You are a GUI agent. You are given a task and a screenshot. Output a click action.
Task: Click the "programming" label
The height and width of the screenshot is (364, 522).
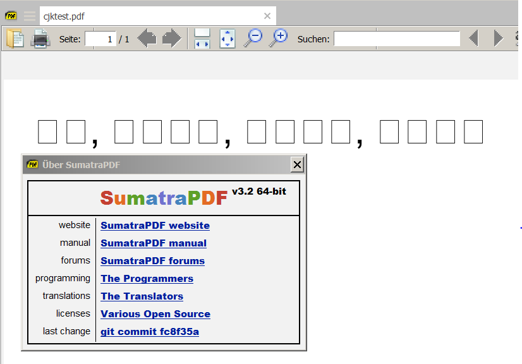[x=63, y=279]
